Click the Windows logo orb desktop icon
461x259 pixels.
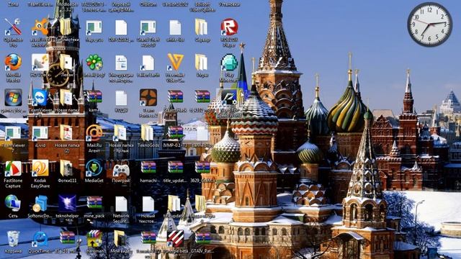click(x=13, y=98)
